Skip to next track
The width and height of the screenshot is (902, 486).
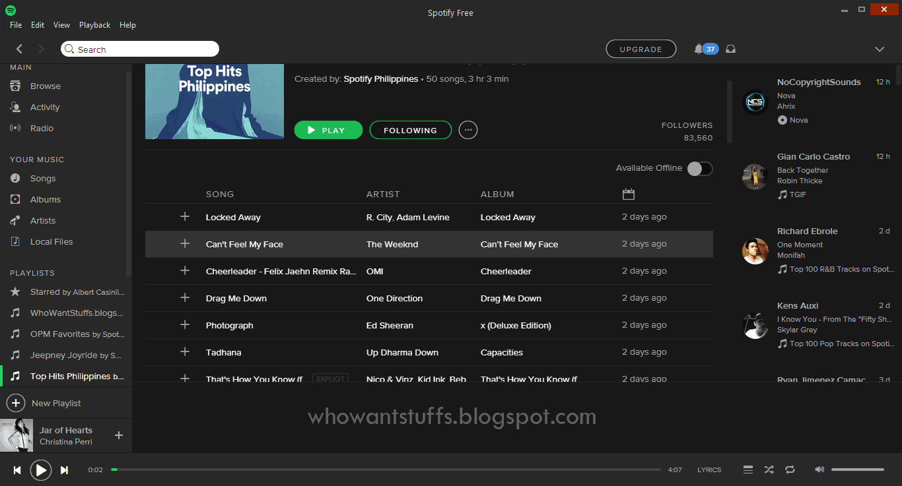click(x=64, y=470)
